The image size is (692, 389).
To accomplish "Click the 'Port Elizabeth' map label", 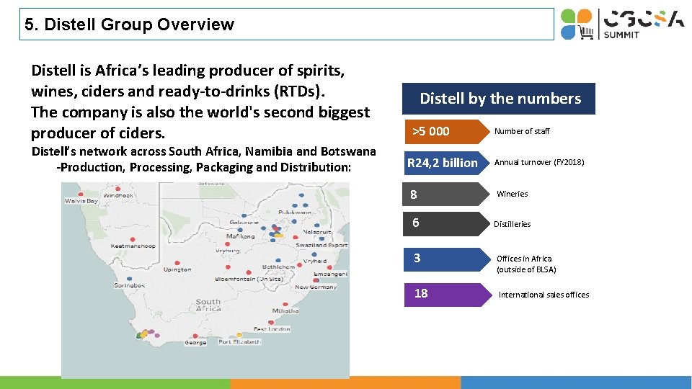I will pos(239,341).
